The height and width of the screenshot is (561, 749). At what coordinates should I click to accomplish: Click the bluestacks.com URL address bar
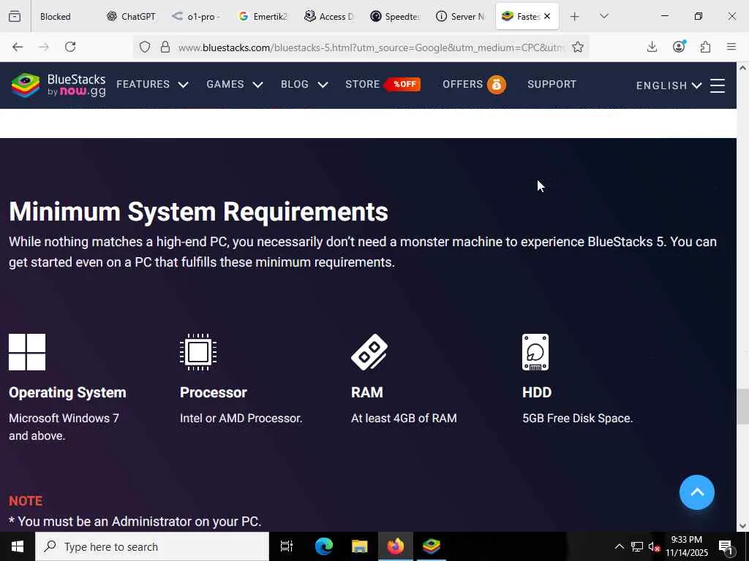pos(371,47)
